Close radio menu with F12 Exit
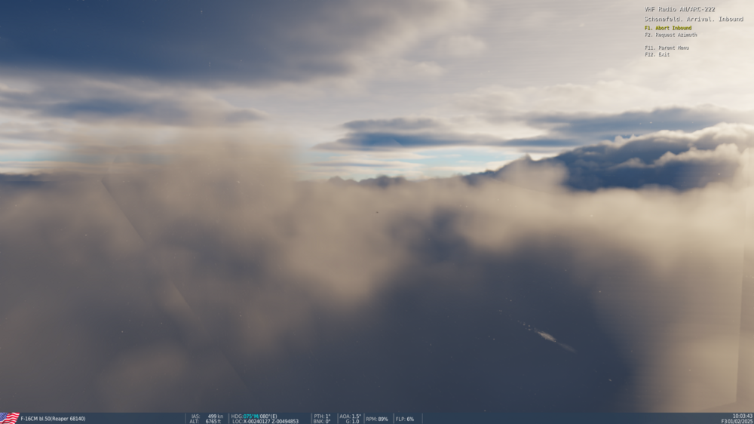 657,54
